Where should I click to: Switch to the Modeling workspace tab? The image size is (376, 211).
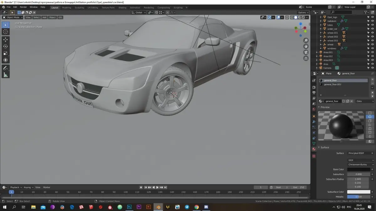(x=66, y=8)
